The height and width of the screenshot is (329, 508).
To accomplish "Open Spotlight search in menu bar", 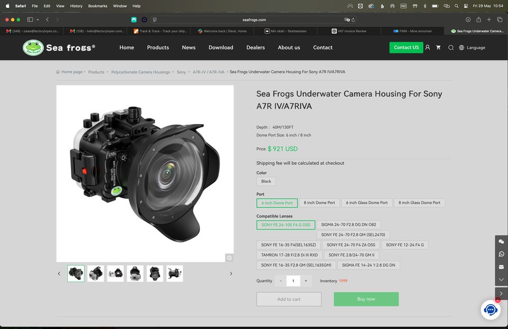I will pyautogui.click(x=457, y=6).
